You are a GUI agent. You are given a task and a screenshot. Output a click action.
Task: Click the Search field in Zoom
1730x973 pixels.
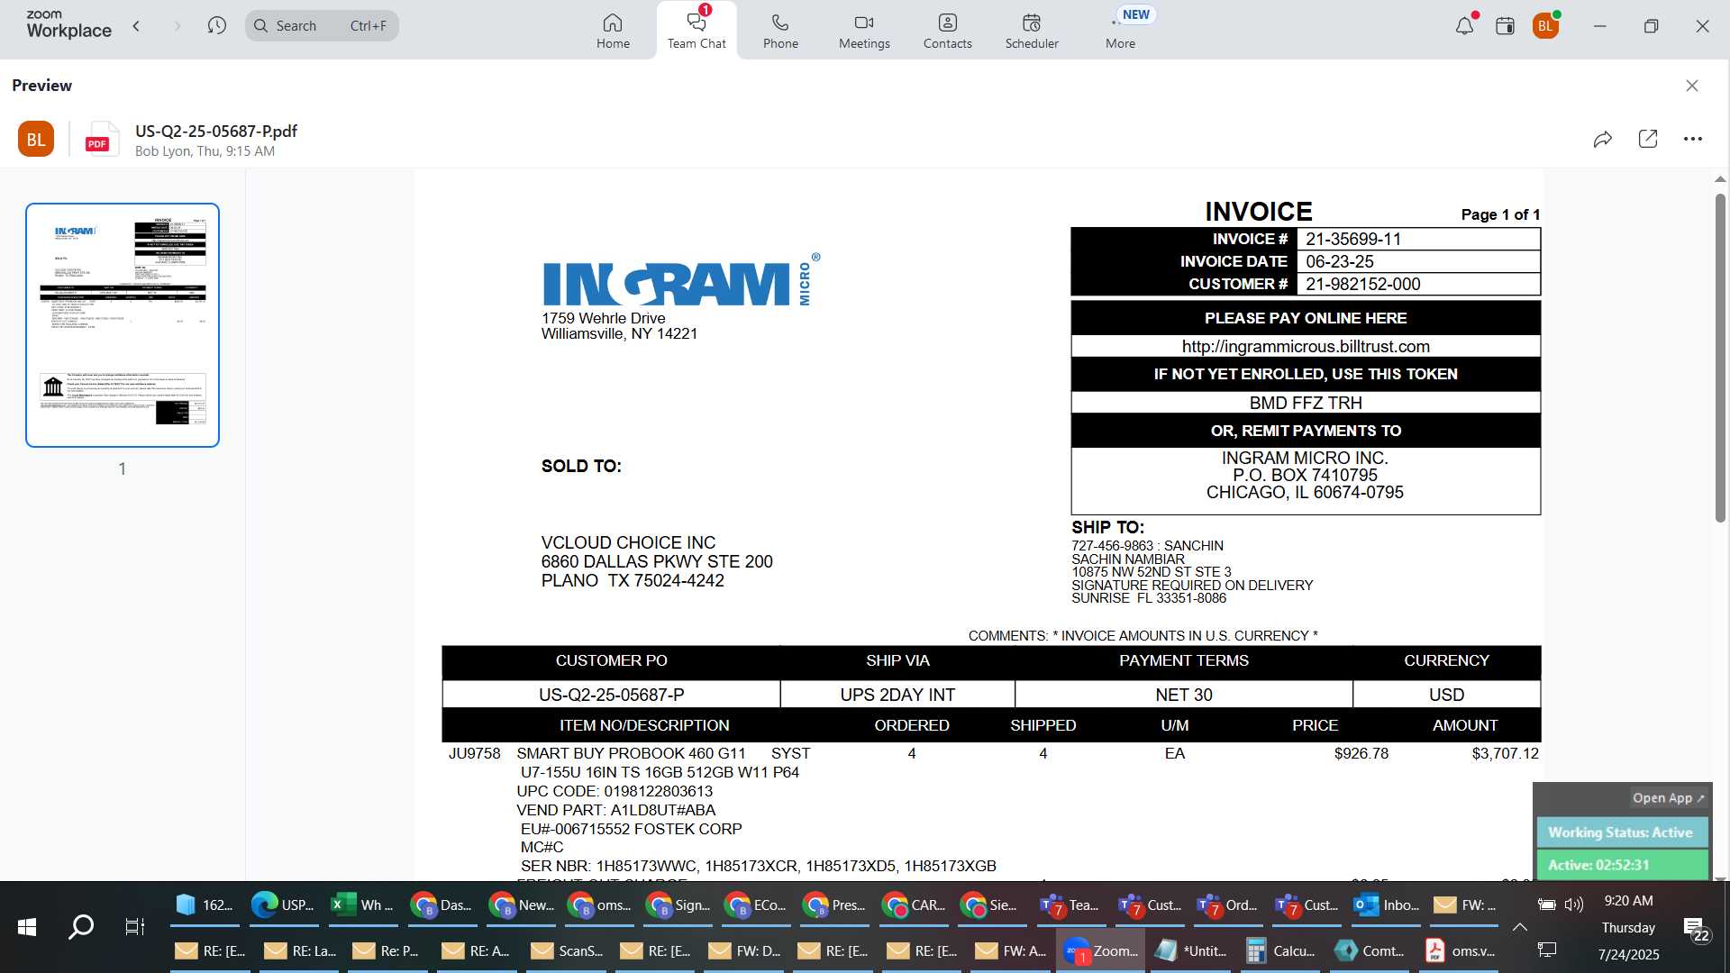(322, 26)
